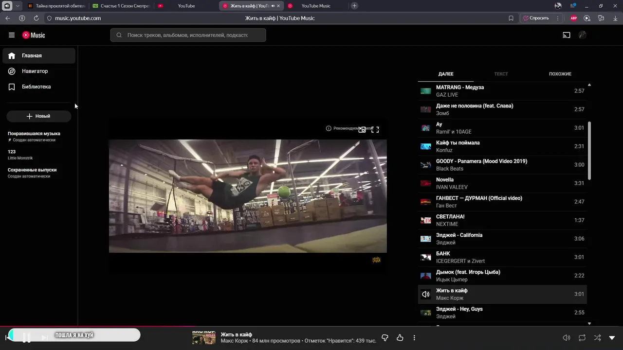Toggle repeat mode
Viewport: 623px width, 350px height.
582,338
